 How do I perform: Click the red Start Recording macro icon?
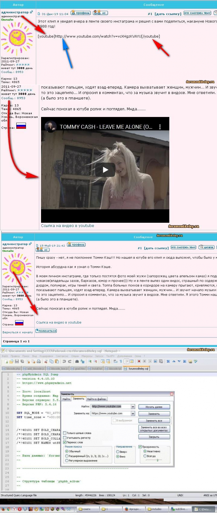coord(139,361)
